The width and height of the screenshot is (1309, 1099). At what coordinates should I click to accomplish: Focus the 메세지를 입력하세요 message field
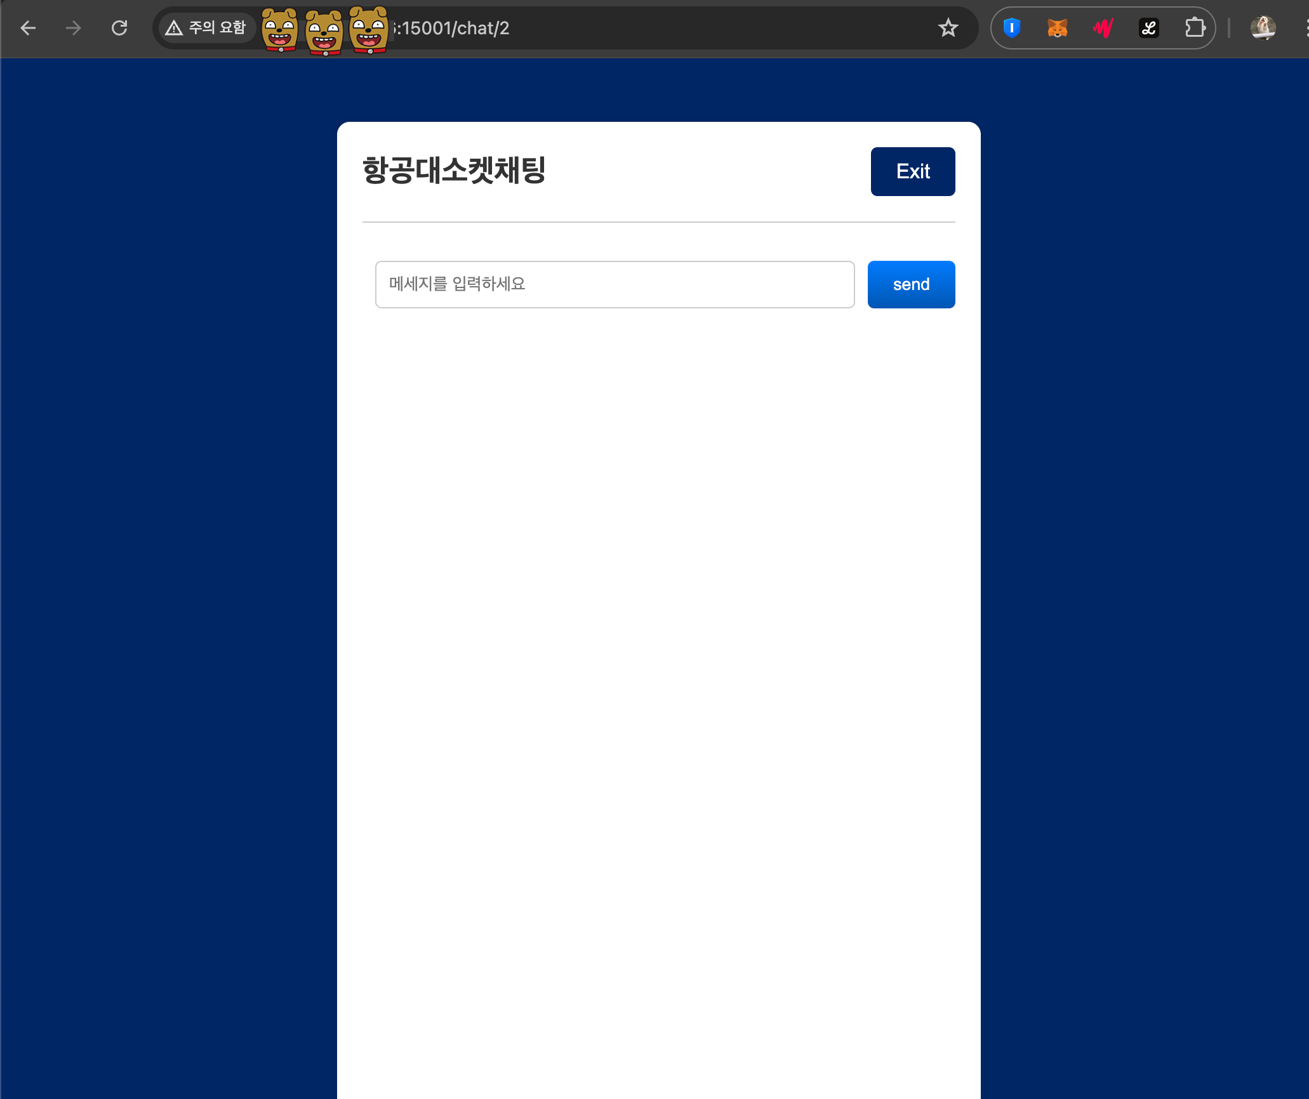615,284
